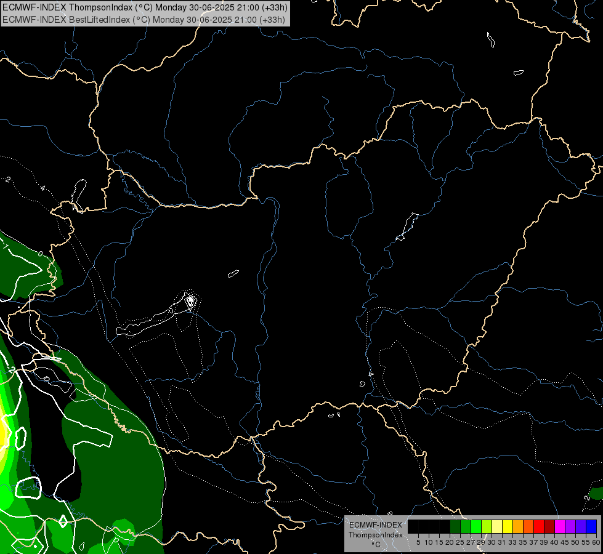The image size is (603, 554).
Task: Click the bright red 37–39 legend swatch
Action: [539, 526]
